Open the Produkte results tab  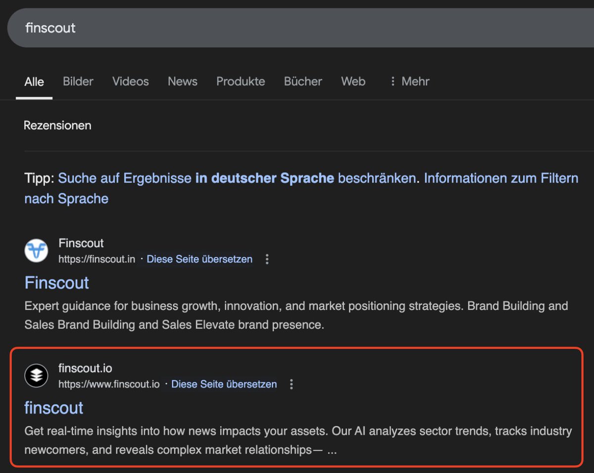click(x=241, y=81)
